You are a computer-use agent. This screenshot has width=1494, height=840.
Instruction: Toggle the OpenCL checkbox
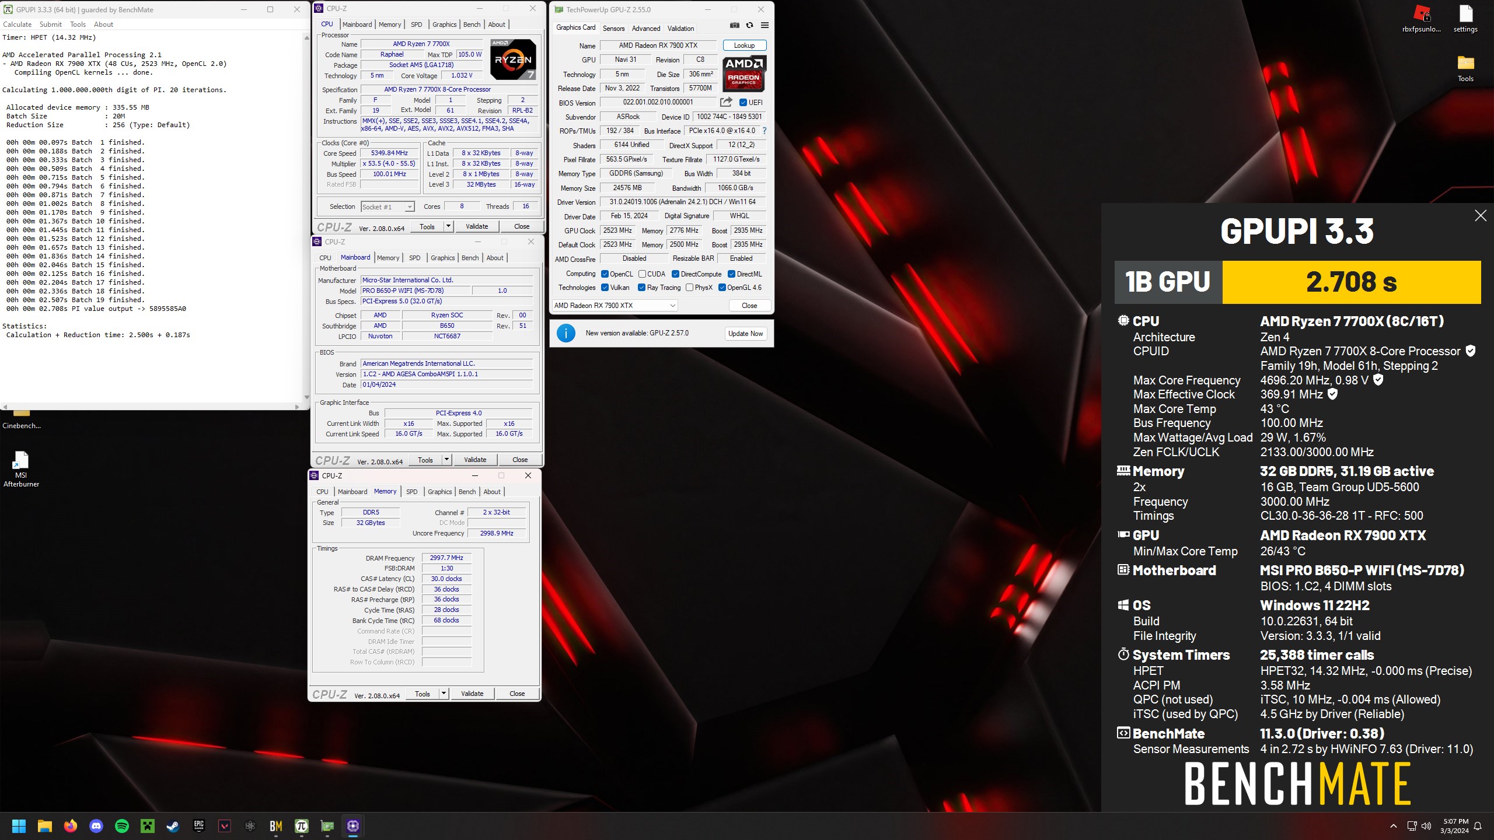coord(605,274)
